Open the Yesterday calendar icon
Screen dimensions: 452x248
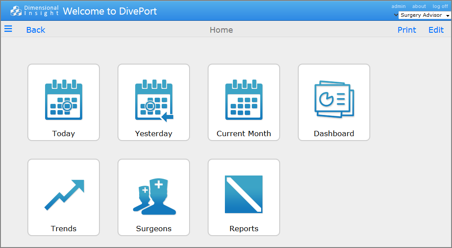click(x=154, y=100)
